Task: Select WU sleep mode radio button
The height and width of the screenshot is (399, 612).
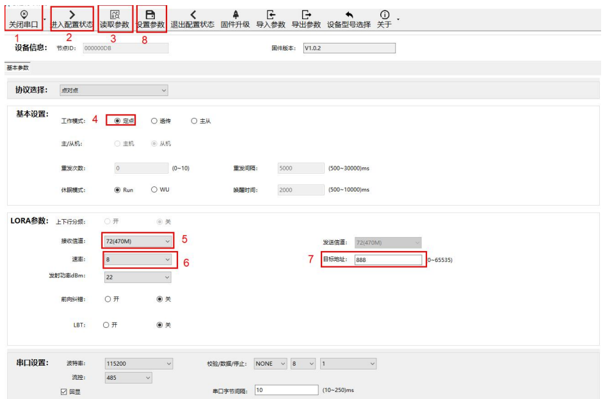Action: click(x=154, y=190)
